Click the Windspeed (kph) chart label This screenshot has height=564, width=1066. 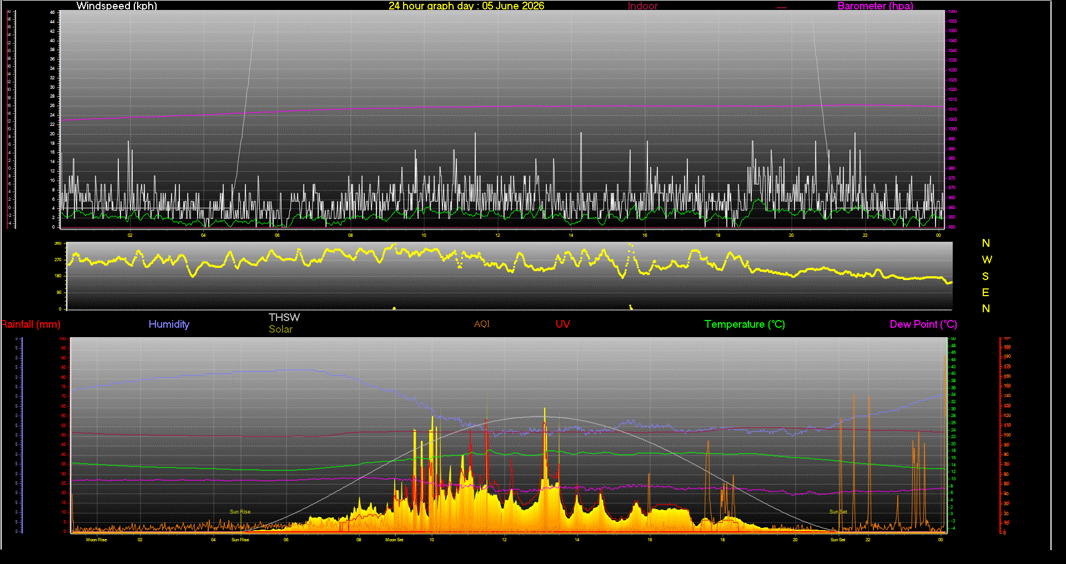[x=117, y=6]
